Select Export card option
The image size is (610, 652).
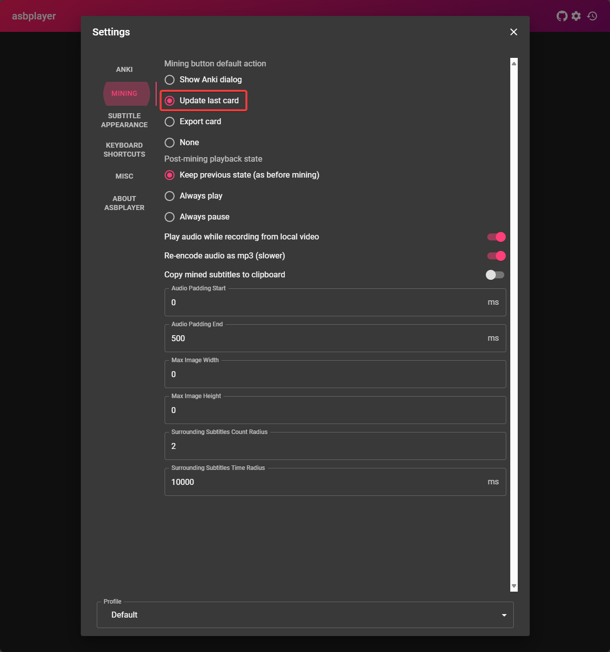click(170, 121)
